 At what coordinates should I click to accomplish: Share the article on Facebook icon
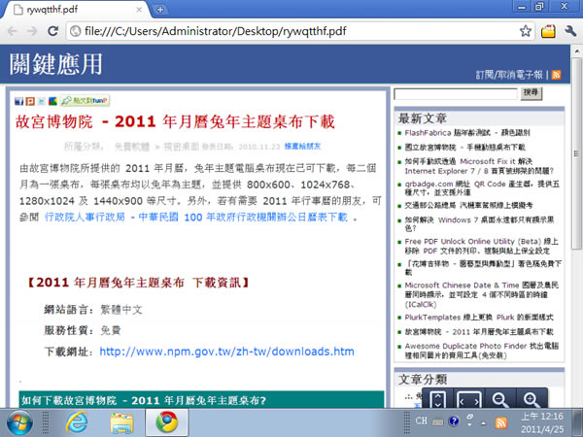click(19, 101)
